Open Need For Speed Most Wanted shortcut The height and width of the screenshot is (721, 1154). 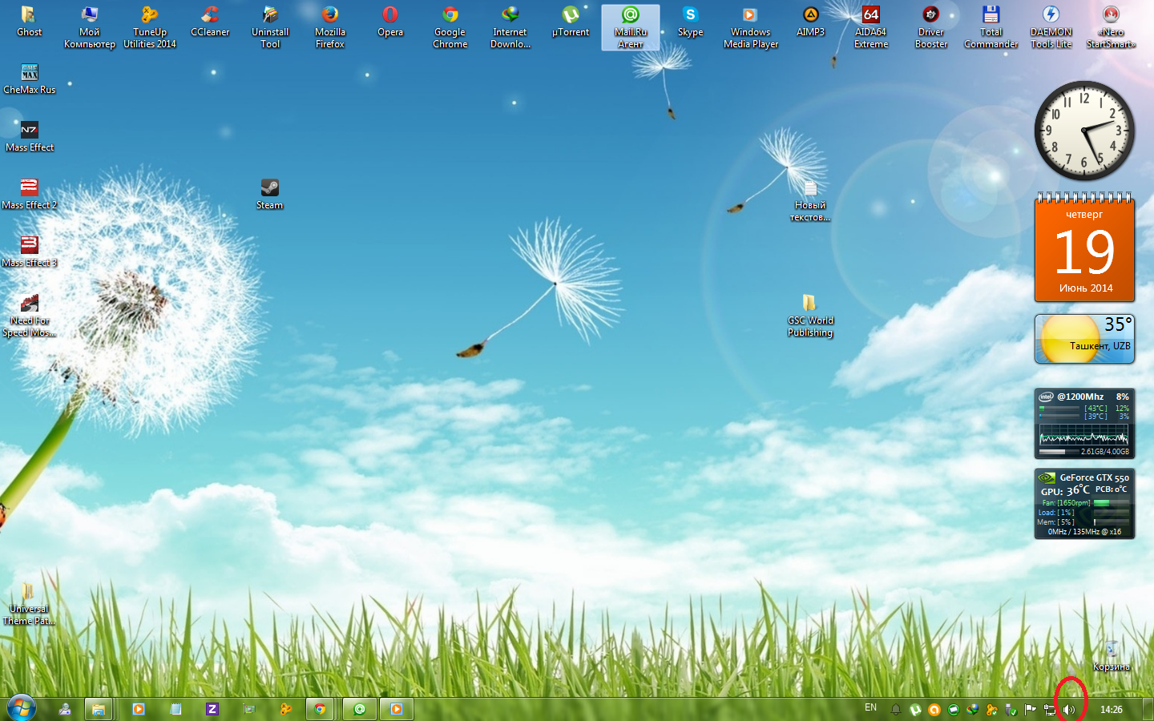pos(30,316)
